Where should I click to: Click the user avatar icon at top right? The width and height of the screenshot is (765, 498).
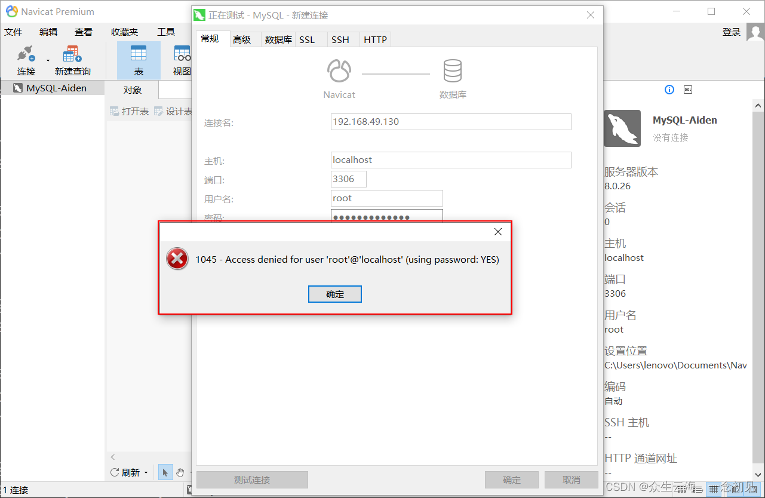(x=755, y=32)
